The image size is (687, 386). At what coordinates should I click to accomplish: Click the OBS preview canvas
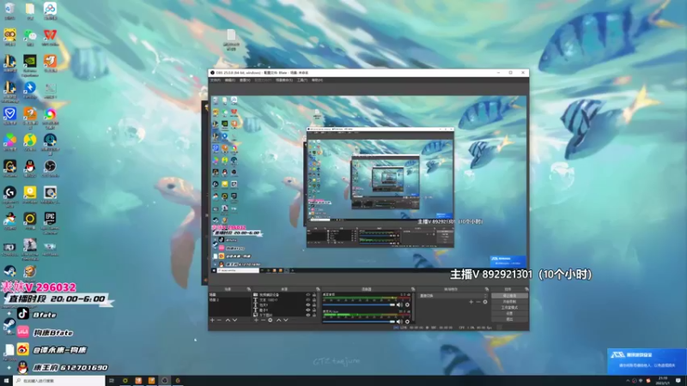coord(368,184)
